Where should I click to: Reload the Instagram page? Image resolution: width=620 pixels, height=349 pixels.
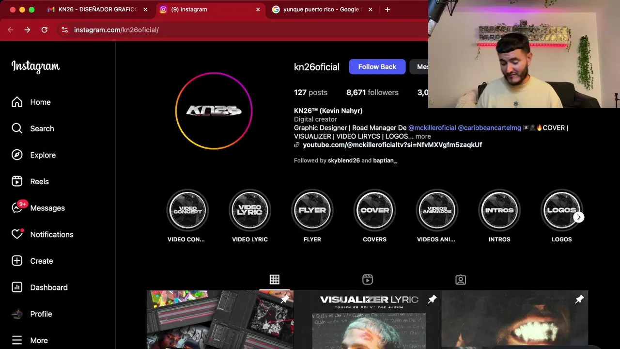(45, 30)
